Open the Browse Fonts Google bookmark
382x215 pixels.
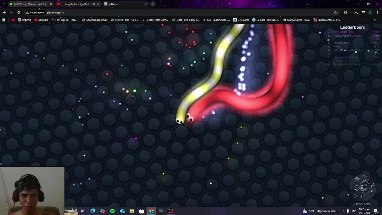pyautogui.click(x=124, y=20)
